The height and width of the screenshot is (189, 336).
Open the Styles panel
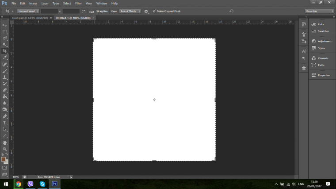click(322, 48)
